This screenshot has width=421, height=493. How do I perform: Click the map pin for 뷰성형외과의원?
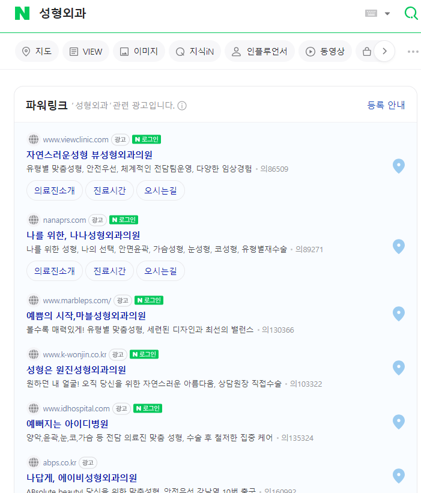point(399,166)
